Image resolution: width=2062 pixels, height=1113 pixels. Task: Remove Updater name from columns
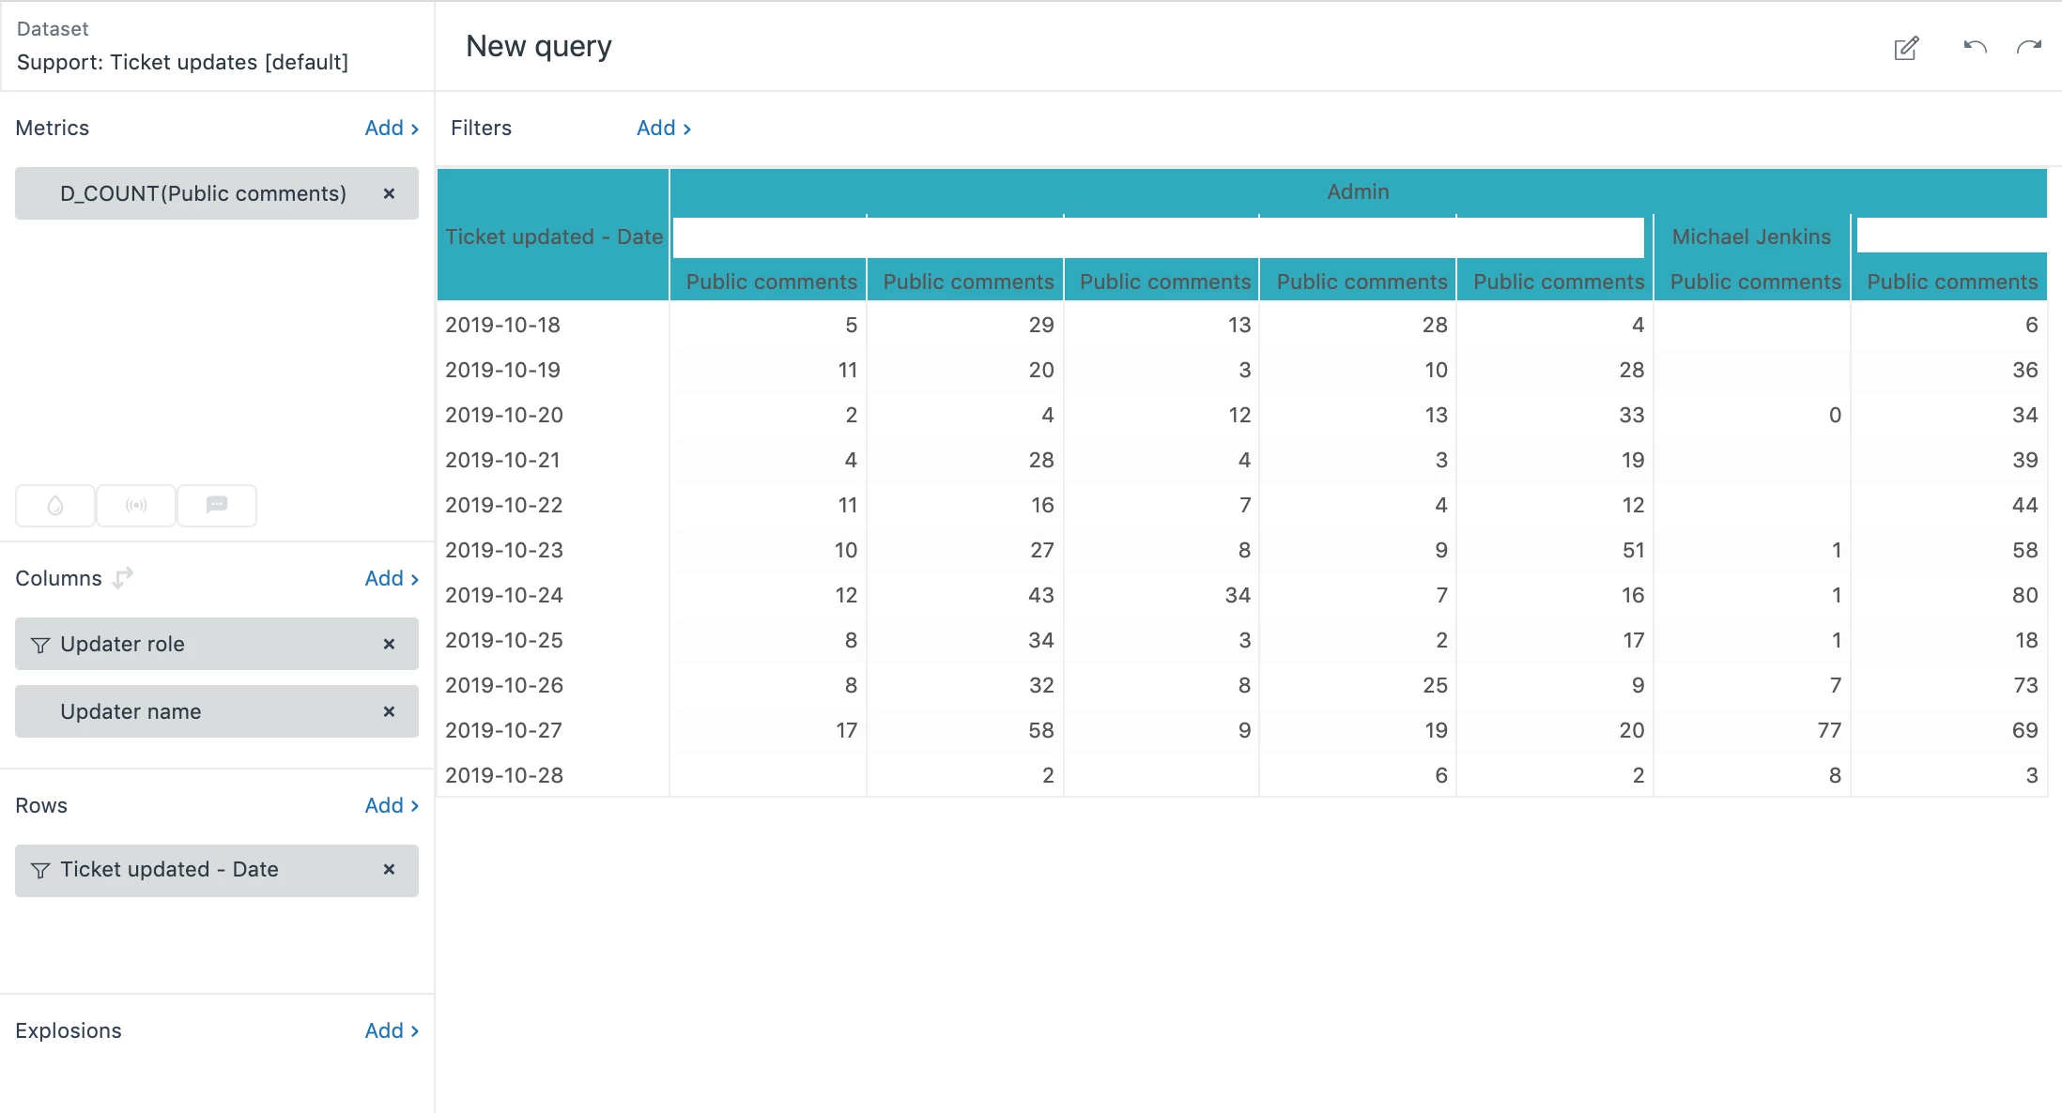tap(389, 711)
